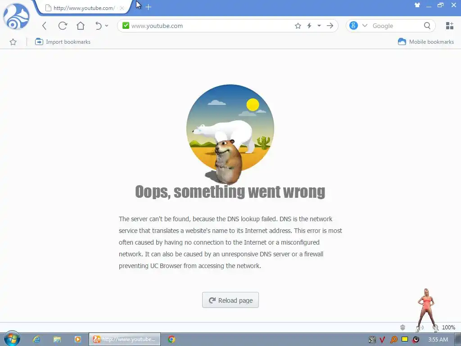Close the youtube.com tab

[x=122, y=8]
